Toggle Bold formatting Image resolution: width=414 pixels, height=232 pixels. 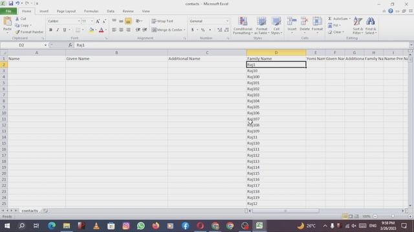(50, 30)
